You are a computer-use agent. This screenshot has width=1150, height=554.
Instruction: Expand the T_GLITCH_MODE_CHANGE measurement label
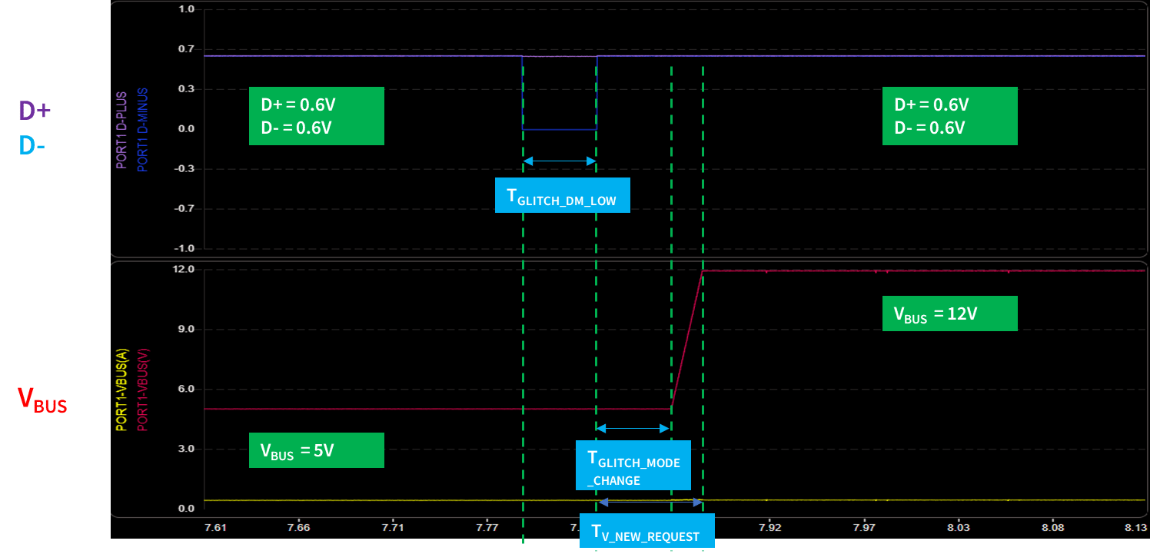click(x=633, y=466)
